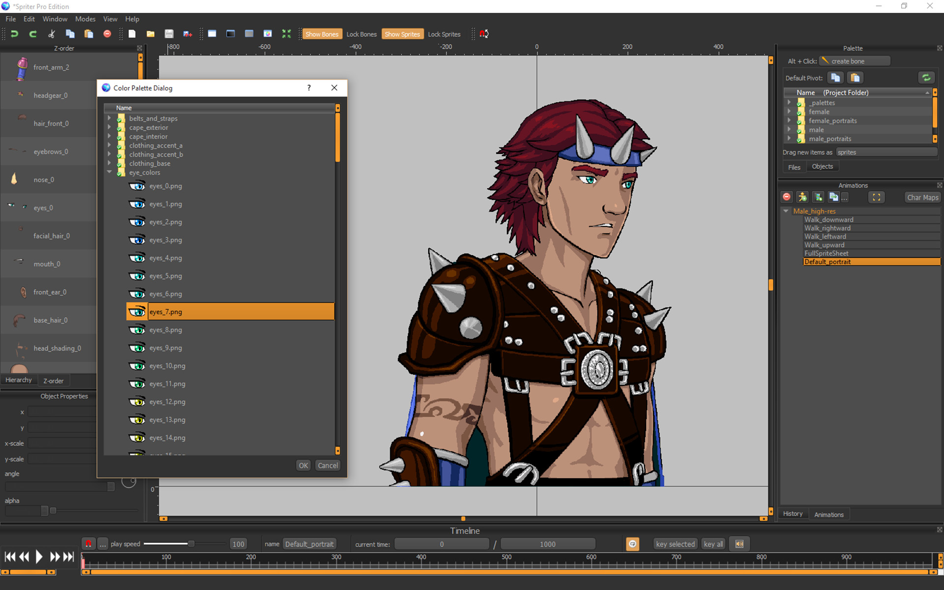Open a project with the folder icon

tap(150, 33)
